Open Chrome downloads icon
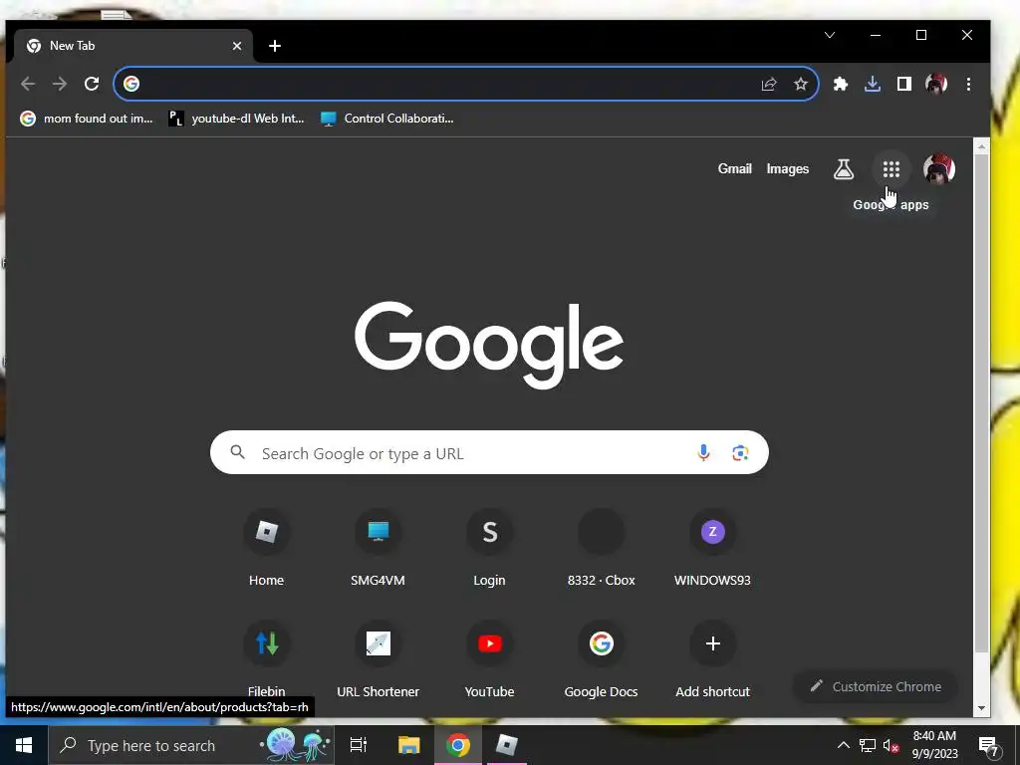1020x765 pixels. tap(873, 84)
